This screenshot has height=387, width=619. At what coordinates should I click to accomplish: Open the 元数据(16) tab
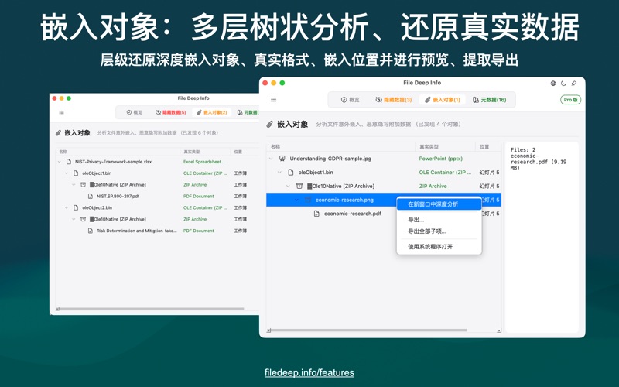[489, 100]
